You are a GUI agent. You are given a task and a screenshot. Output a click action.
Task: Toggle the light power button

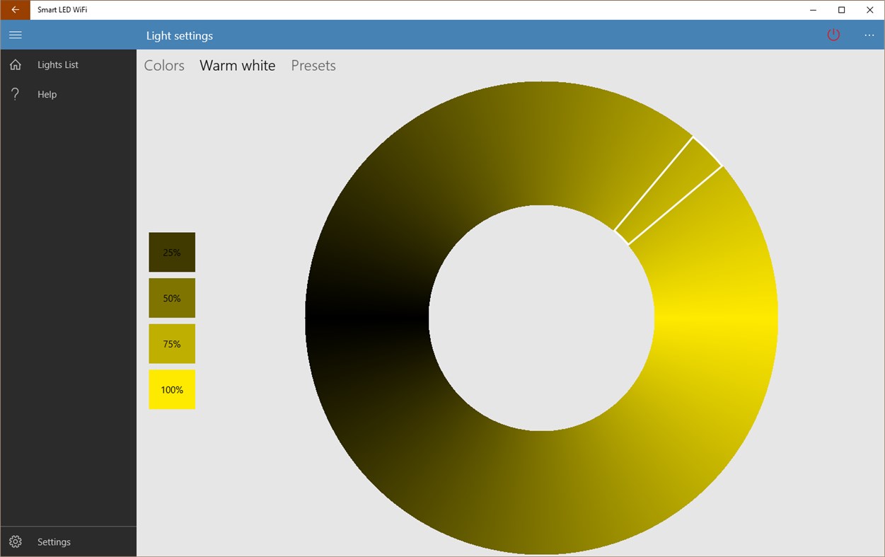[x=833, y=35]
